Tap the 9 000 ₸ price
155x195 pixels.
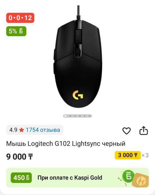click(19, 157)
